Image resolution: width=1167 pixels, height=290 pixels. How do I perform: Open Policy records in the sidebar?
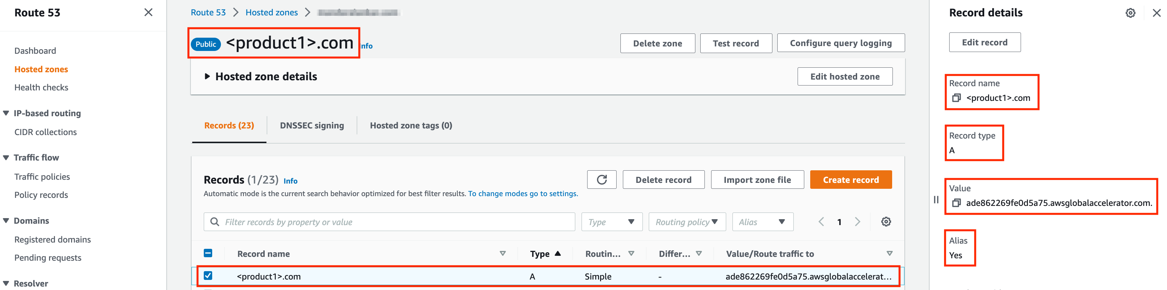(41, 195)
